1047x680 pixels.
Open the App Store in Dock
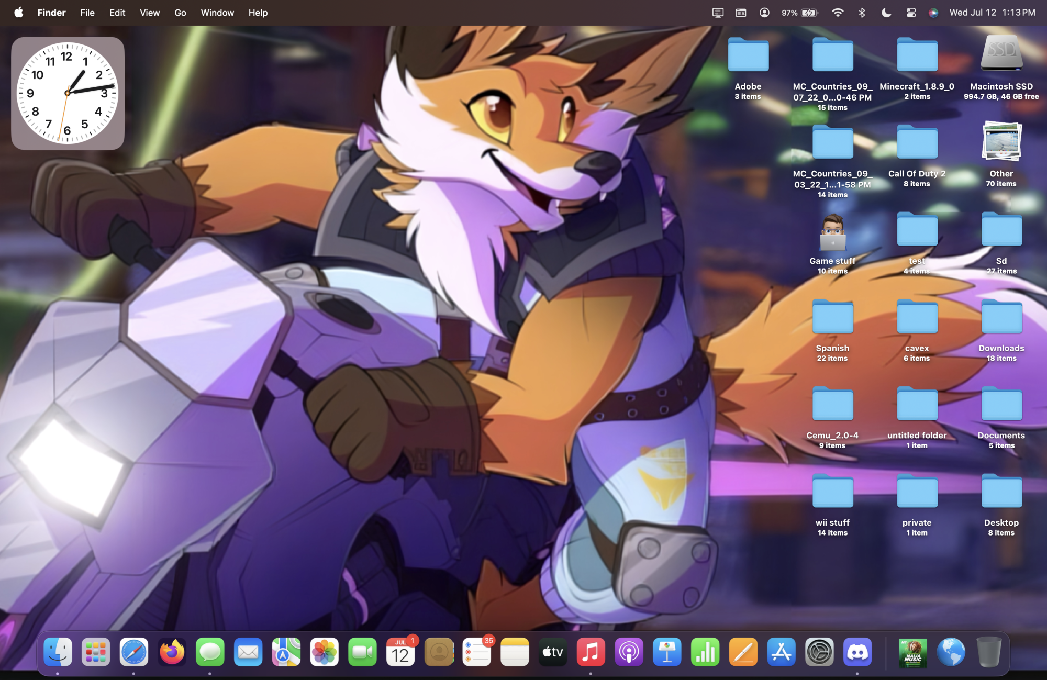(x=782, y=652)
